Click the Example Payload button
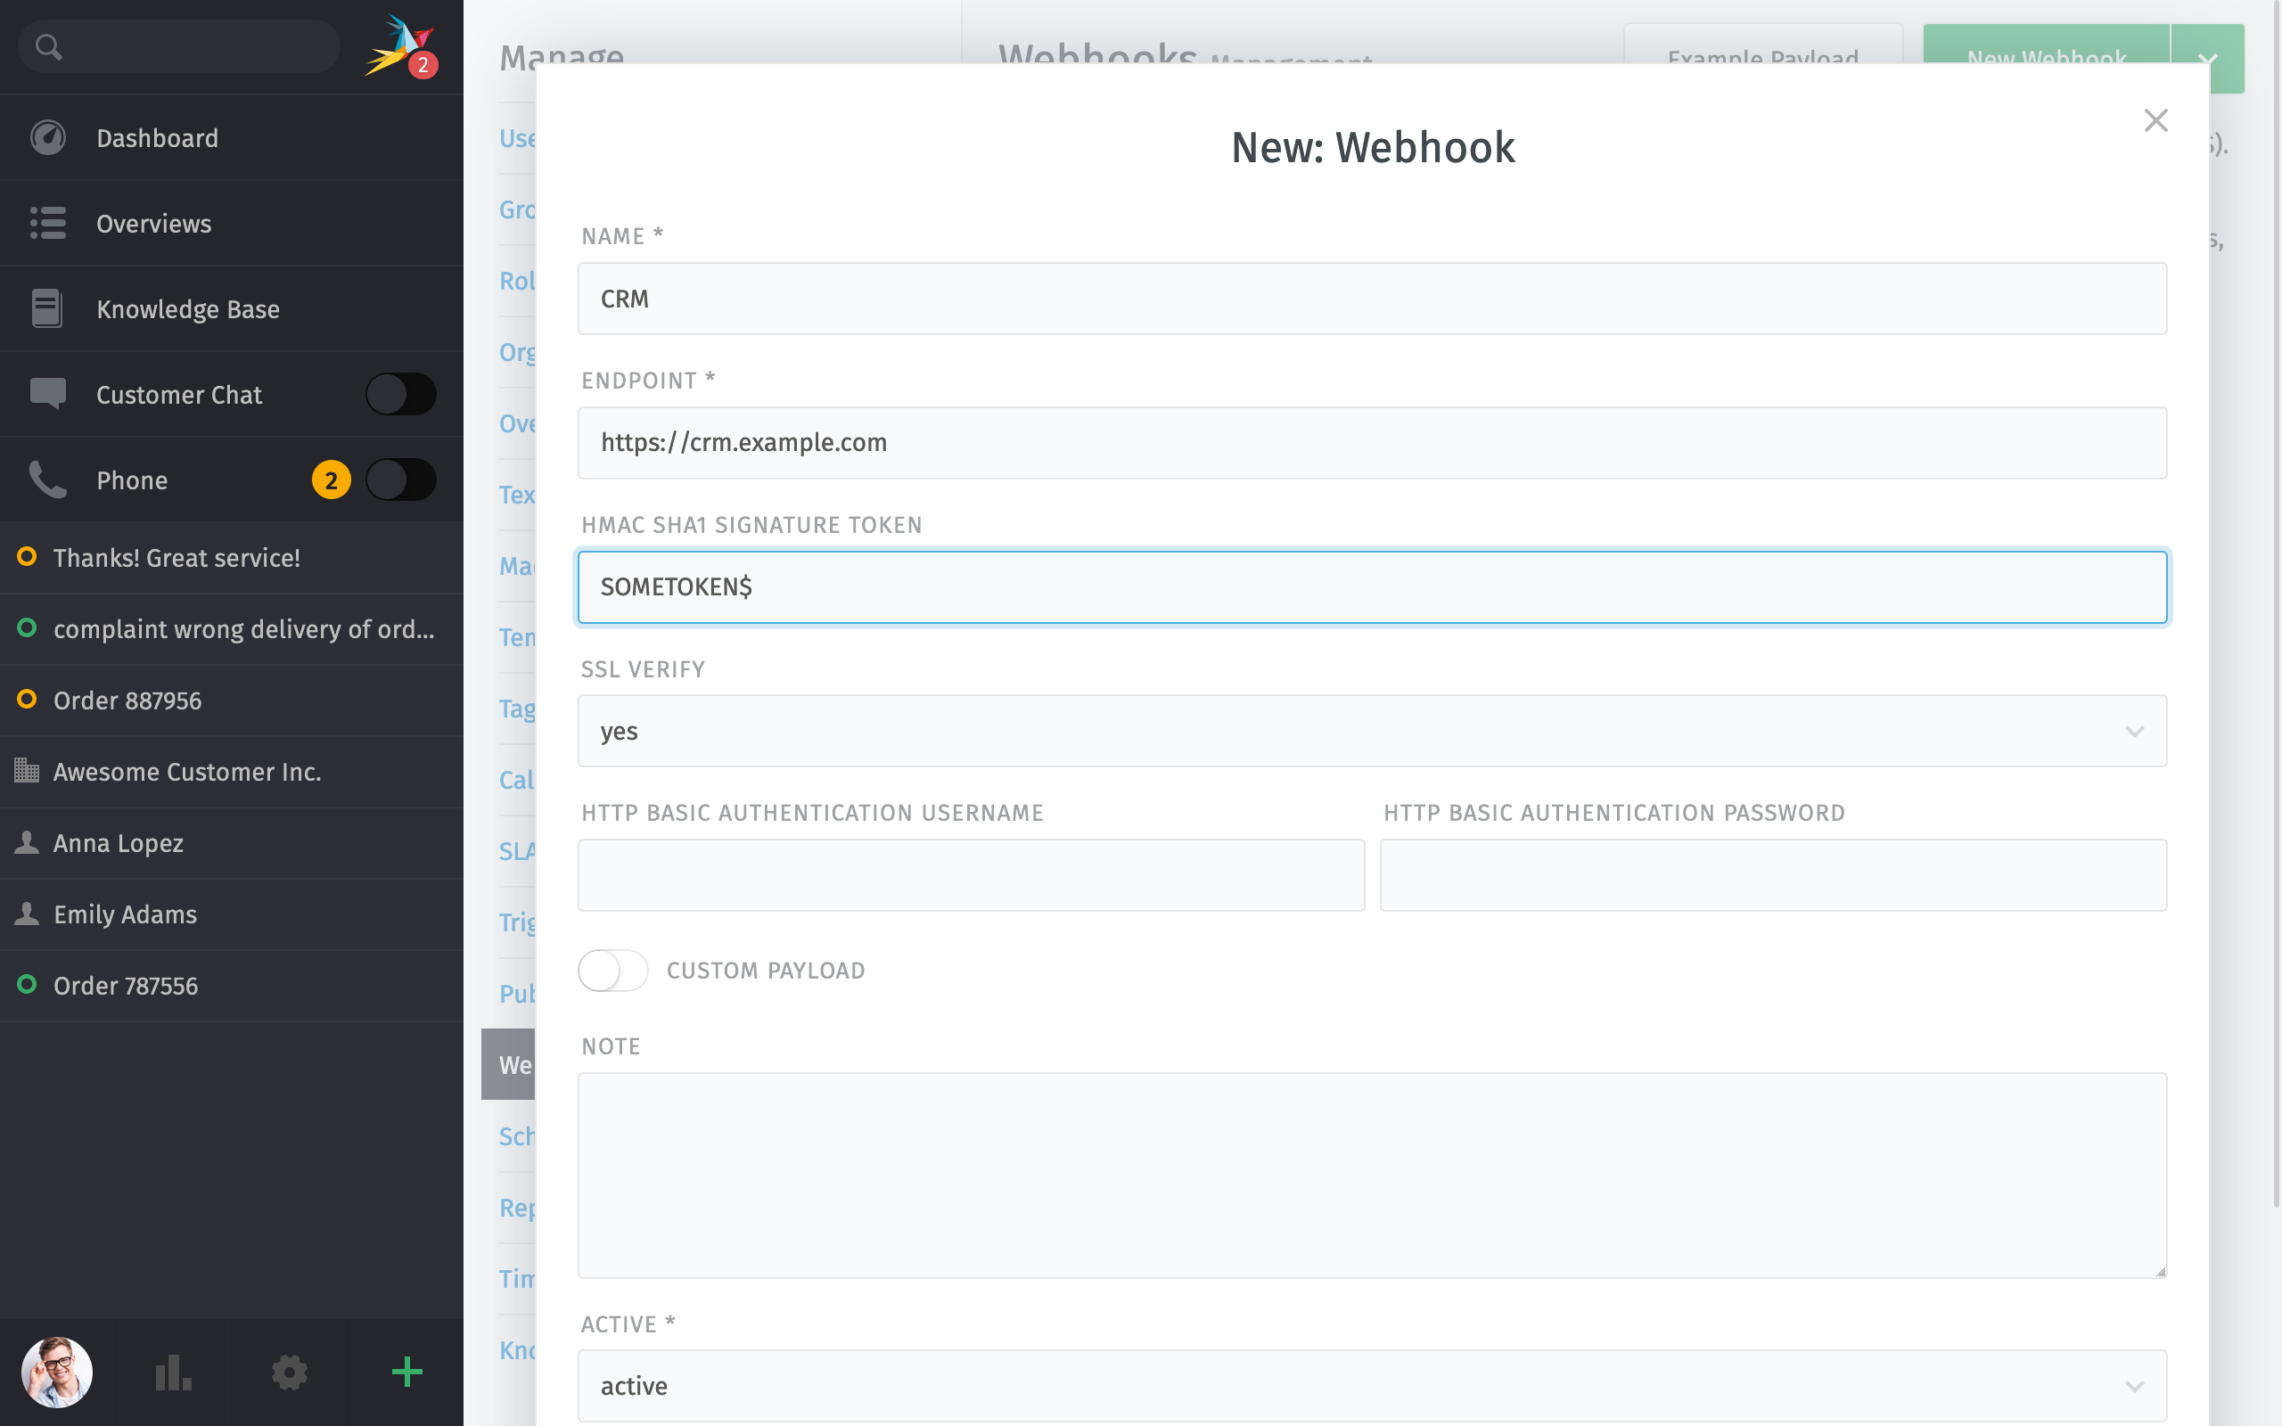The height and width of the screenshot is (1426, 2282). tap(1762, 59)
